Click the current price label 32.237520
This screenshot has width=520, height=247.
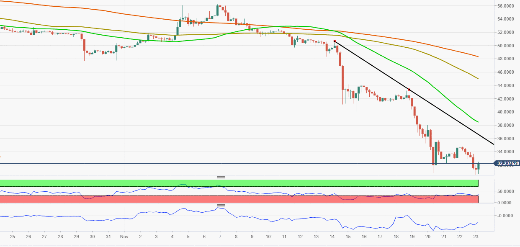point(507,164)
